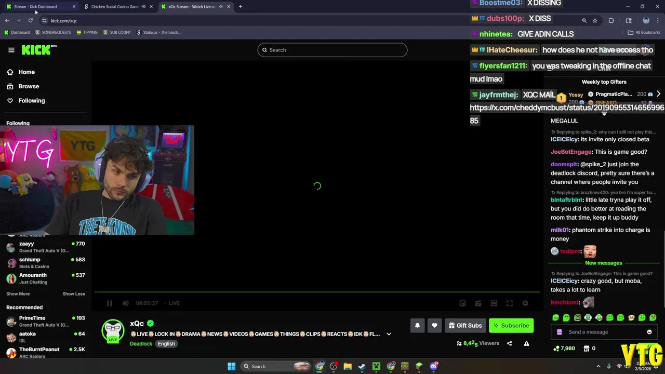
Task: Open the Deadlock category link
Action: [x=141, y=344]
